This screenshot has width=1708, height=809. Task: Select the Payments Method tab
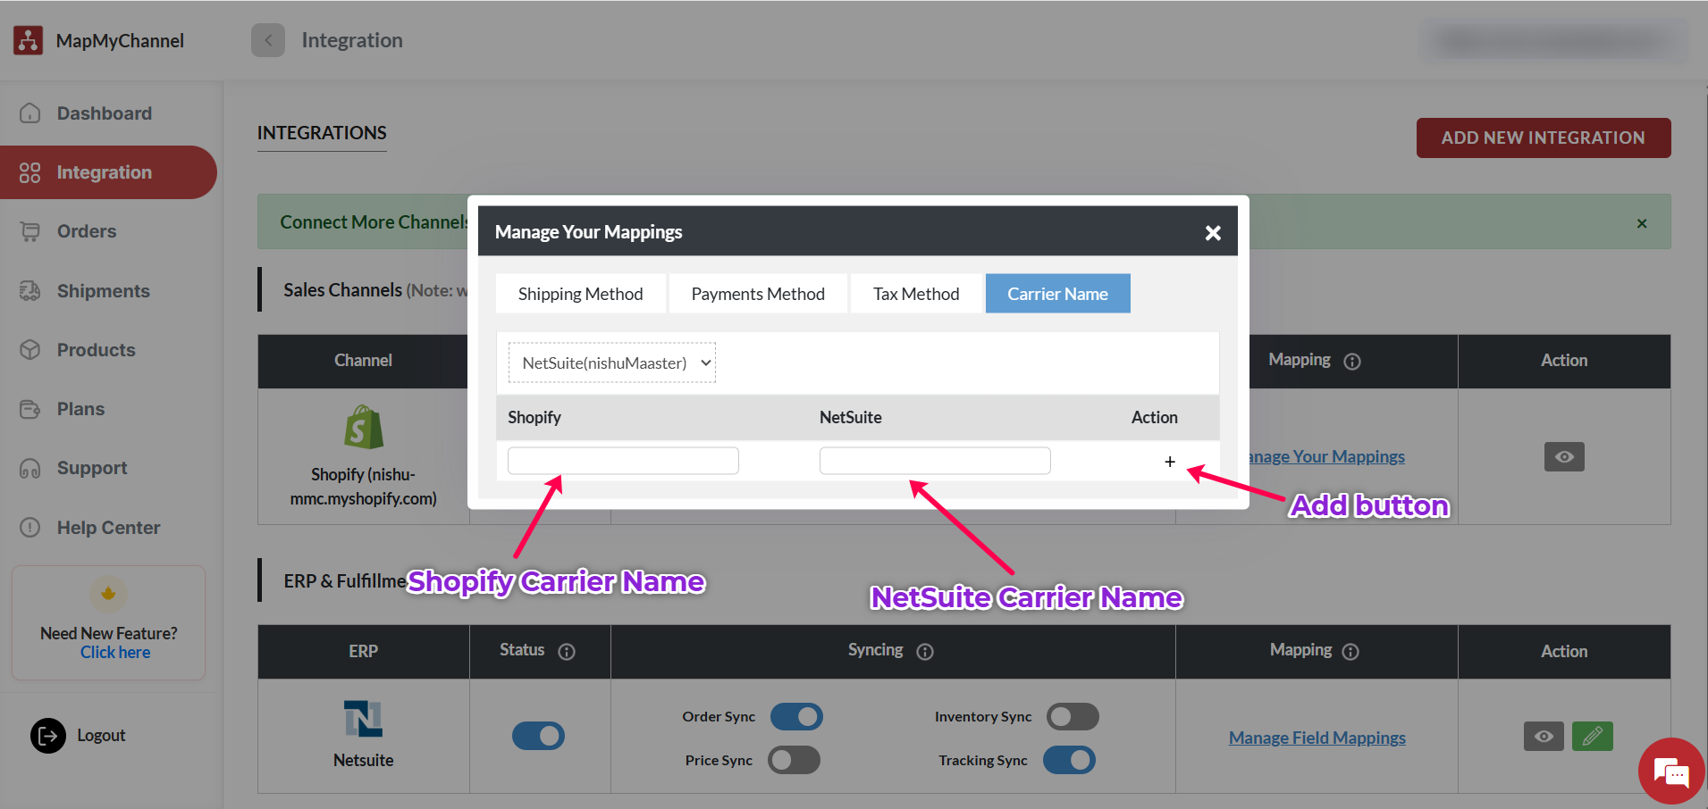point(757,294)
